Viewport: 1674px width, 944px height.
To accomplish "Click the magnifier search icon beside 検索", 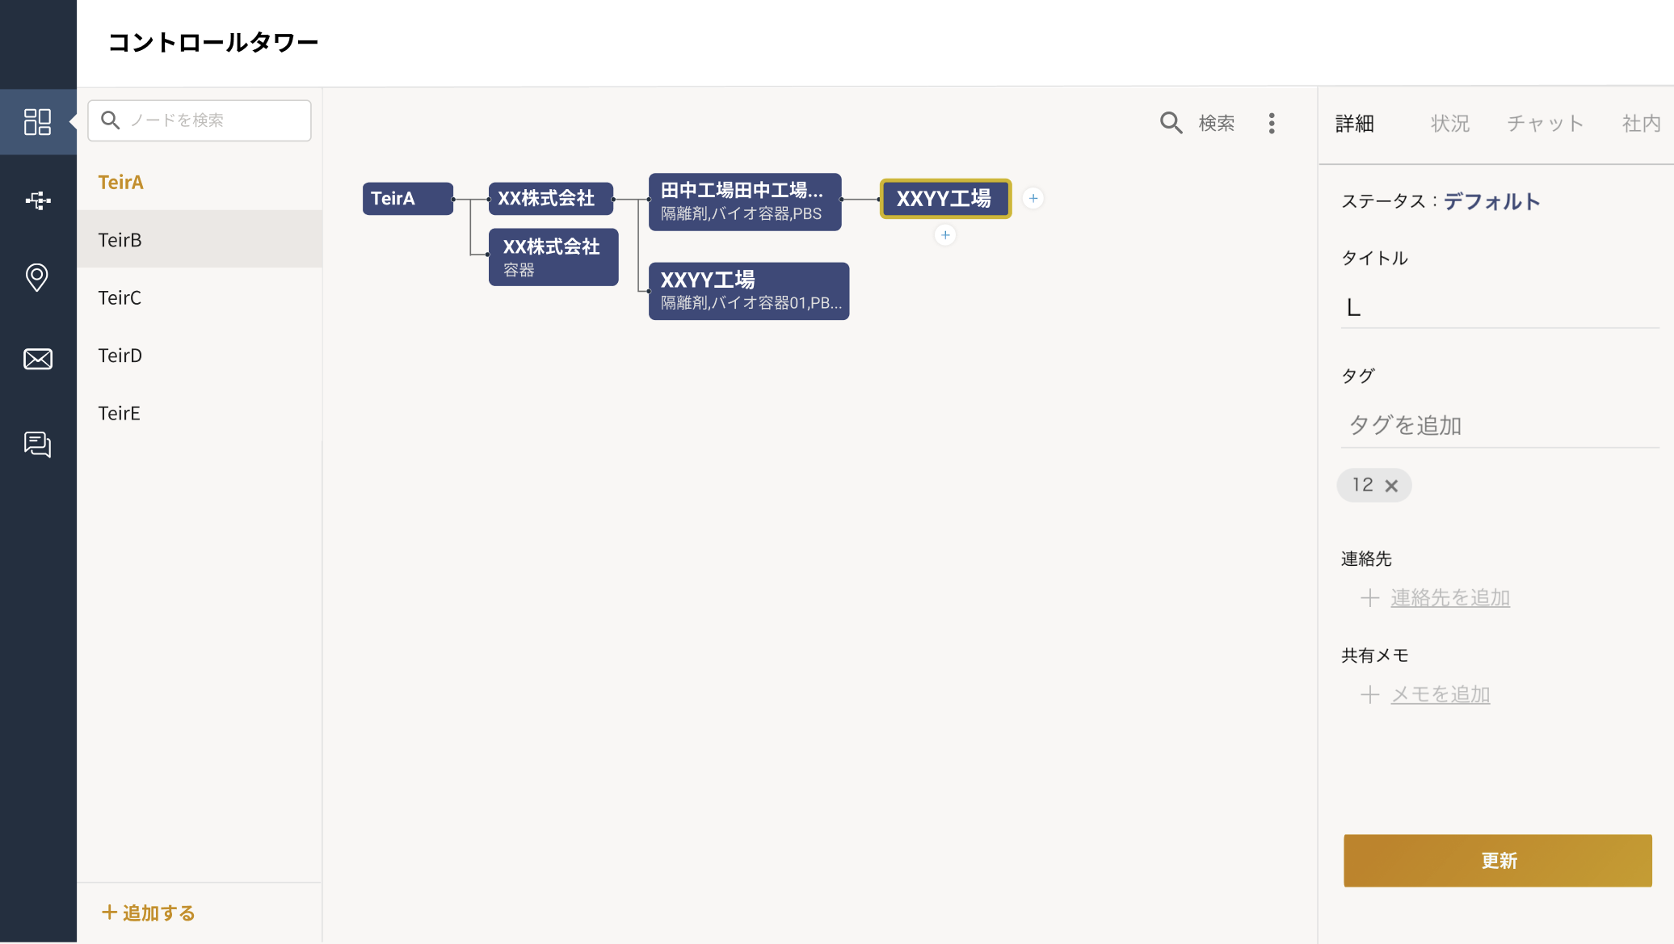I will tap(1171, 123).
